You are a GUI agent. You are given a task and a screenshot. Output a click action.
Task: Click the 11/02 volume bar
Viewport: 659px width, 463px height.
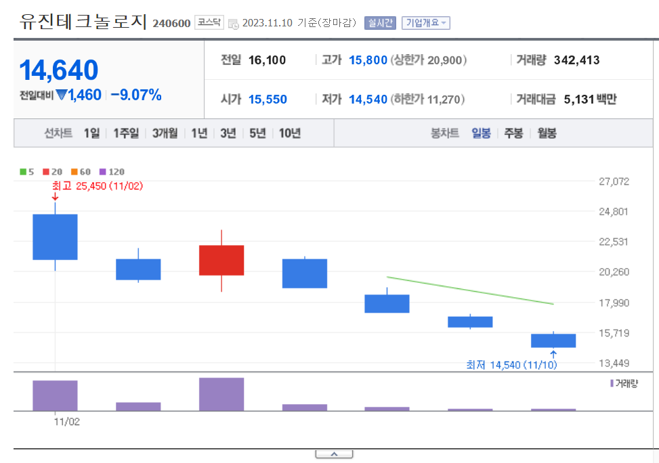(55, 395)
